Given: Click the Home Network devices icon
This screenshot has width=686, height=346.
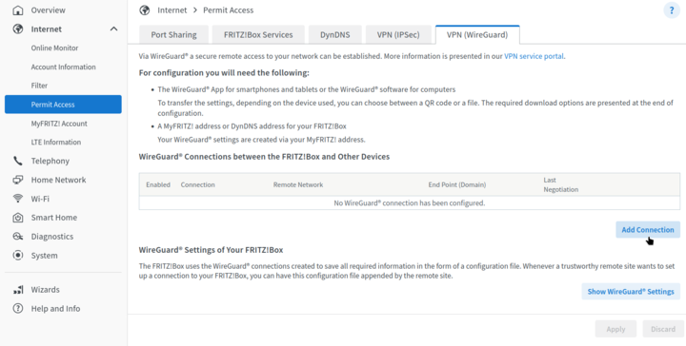Looking at the screenshot, I should click(17, 180).
